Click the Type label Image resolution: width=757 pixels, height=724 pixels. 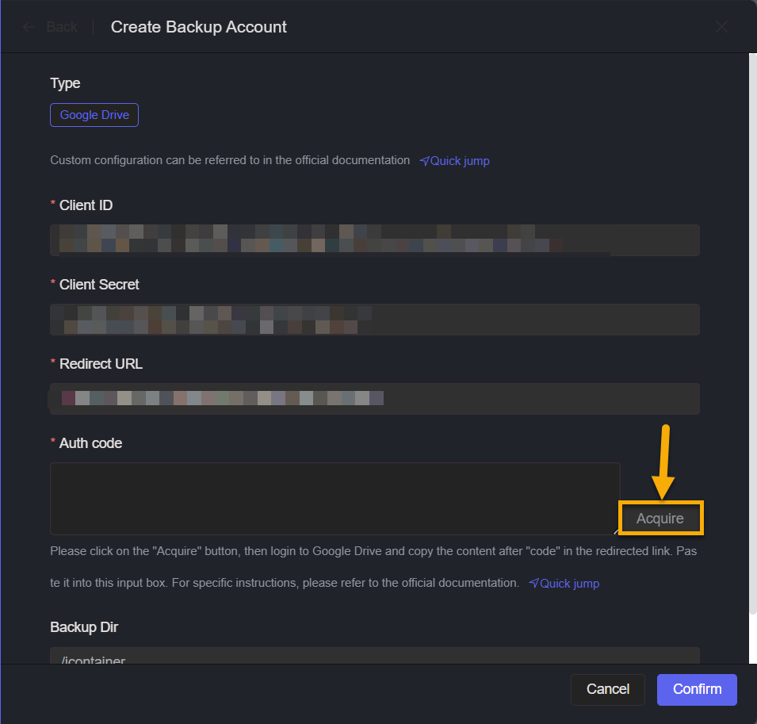tap(65, 83)
